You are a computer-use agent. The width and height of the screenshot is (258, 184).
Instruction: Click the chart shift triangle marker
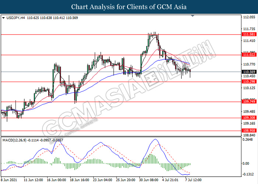(x=193, y=16)
